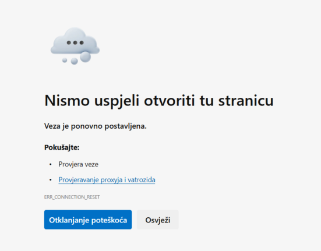
Task: Click the Otklanjanje poteškoća button
Action: click(88, 220)
